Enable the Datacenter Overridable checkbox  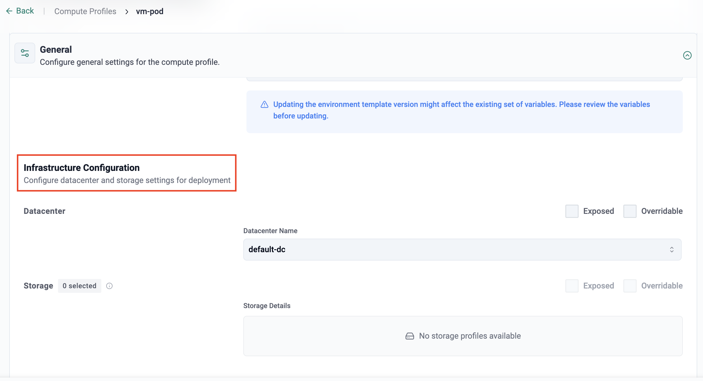[630, 211]
